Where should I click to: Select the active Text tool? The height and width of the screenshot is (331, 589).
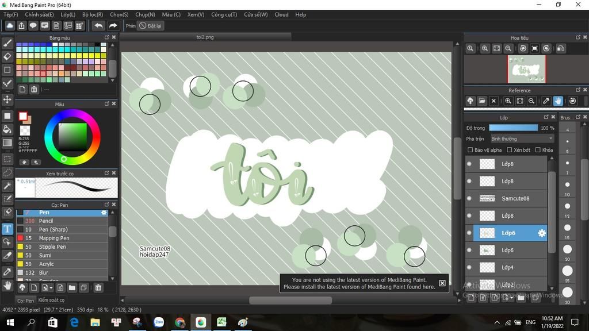point(7,229)
